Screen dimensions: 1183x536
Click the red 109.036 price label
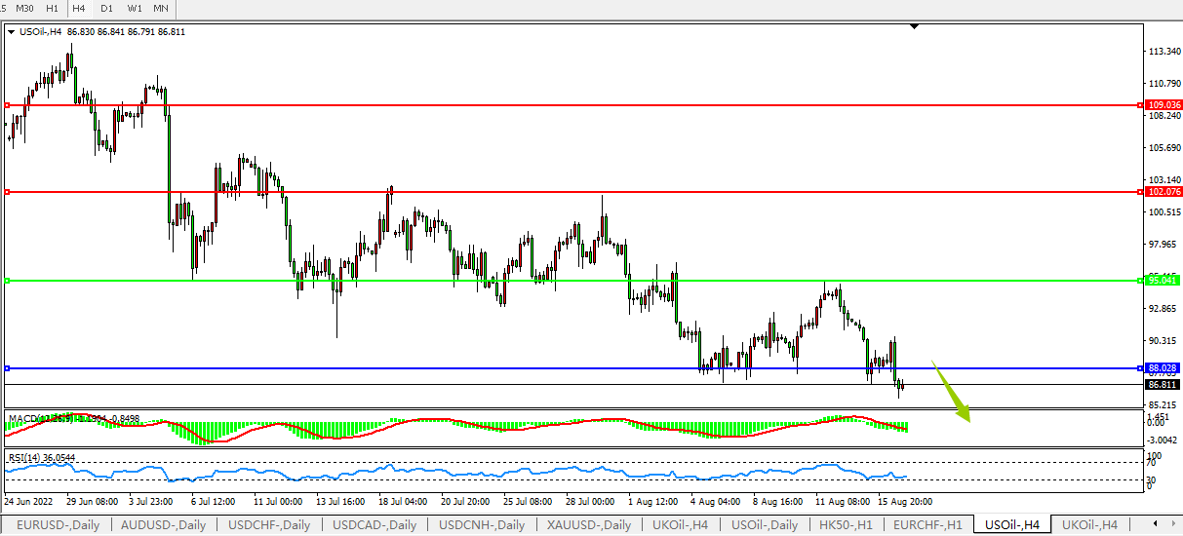point(1163,104)
